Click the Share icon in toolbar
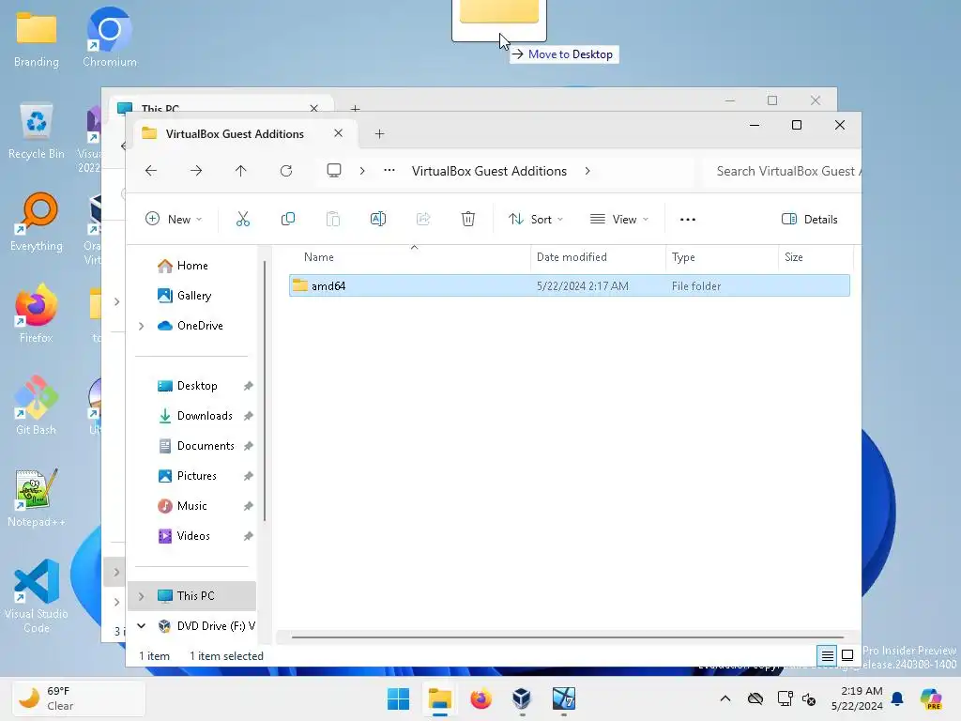This screenshot has width=961, height=721. [423, 219]
